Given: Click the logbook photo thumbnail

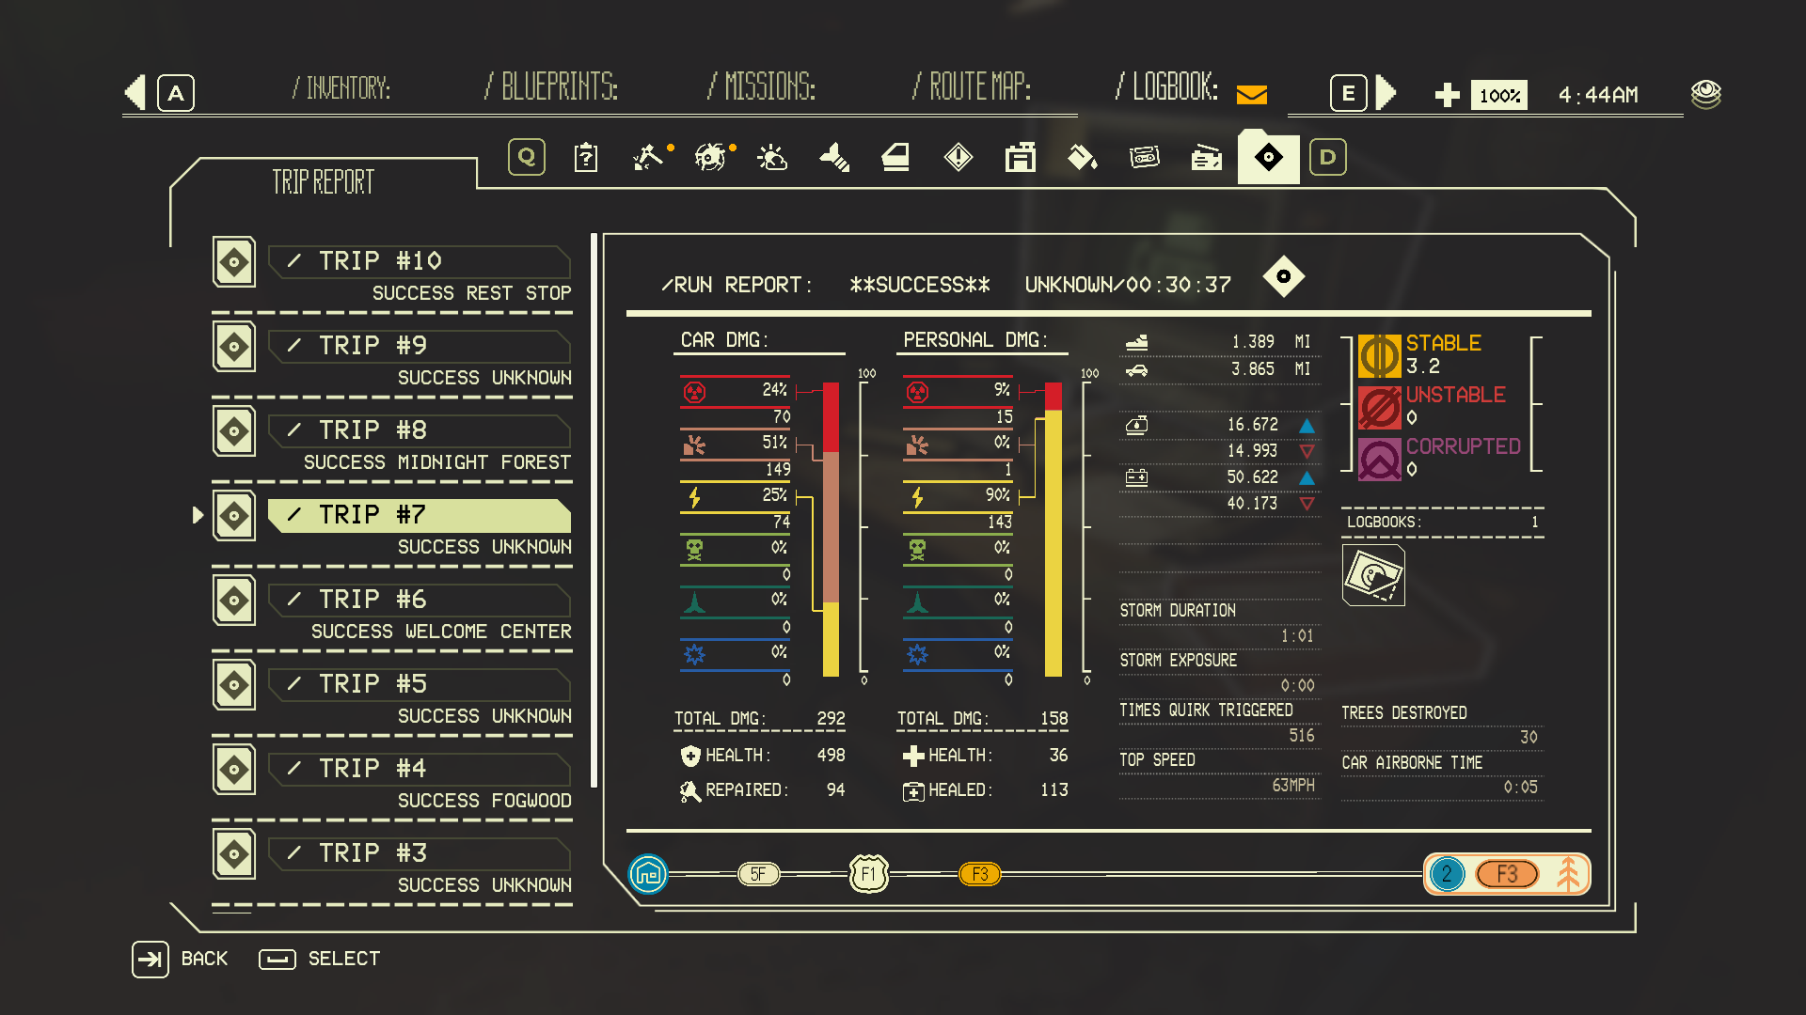Looking at the screenshot, I should (1373, 575).
